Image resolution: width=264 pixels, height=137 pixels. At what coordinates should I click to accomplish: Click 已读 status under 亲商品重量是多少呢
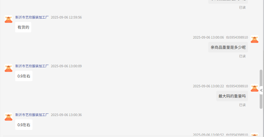[x=242, y=56]
